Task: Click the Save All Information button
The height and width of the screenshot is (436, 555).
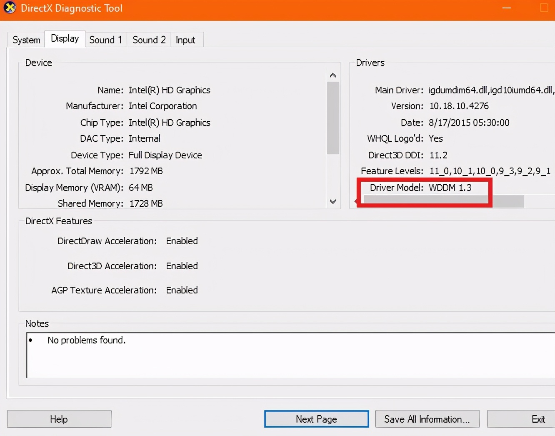Action: pyautogui.click(x=427, y=419)
